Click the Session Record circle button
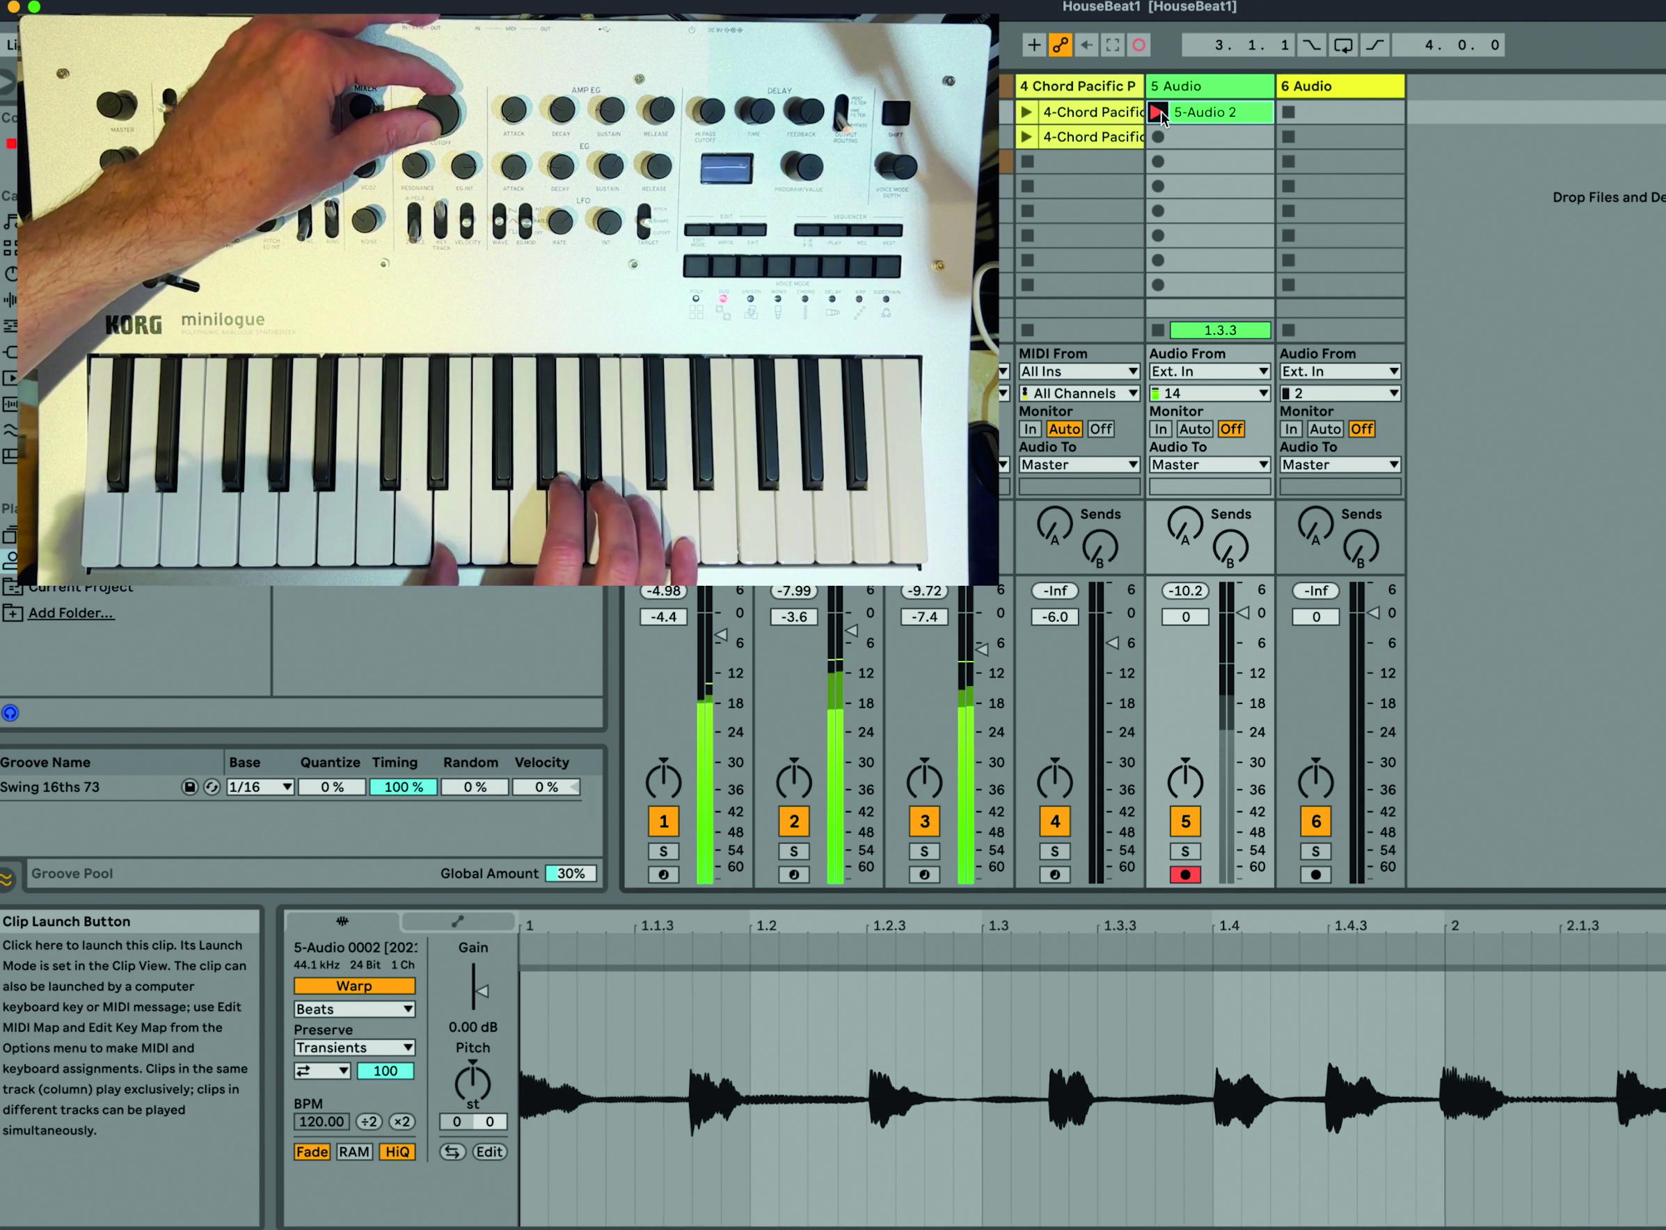1666x1230 pixels. (x=1139, y=45)
